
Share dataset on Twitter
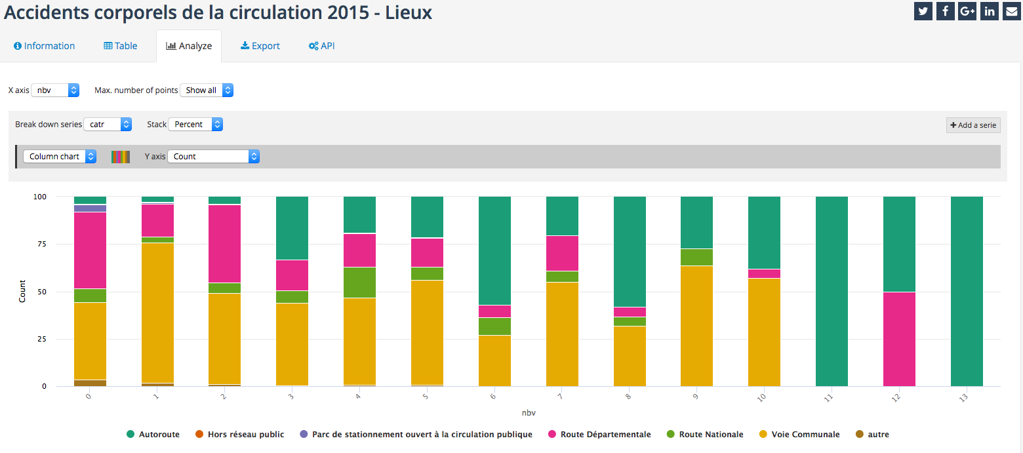(923, 11)
